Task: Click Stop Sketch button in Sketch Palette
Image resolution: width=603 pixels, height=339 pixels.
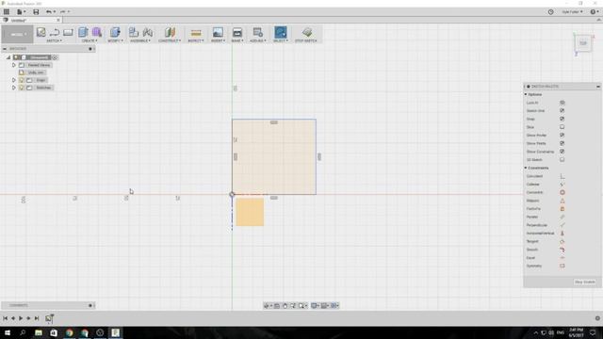Action: click(x=584, y=282)
